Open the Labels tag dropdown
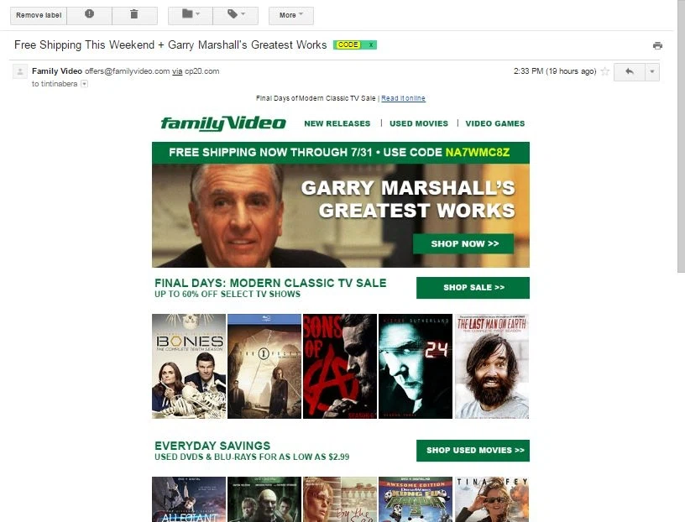Viewport: 685px width, 522px height. point(235,14)
